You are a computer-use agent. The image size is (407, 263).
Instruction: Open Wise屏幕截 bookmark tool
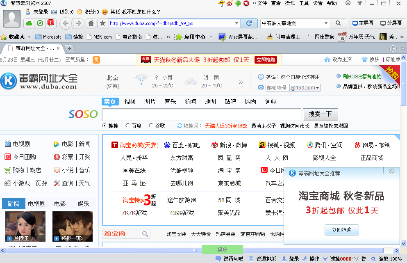pyautogui.click(x=238, y=37)
